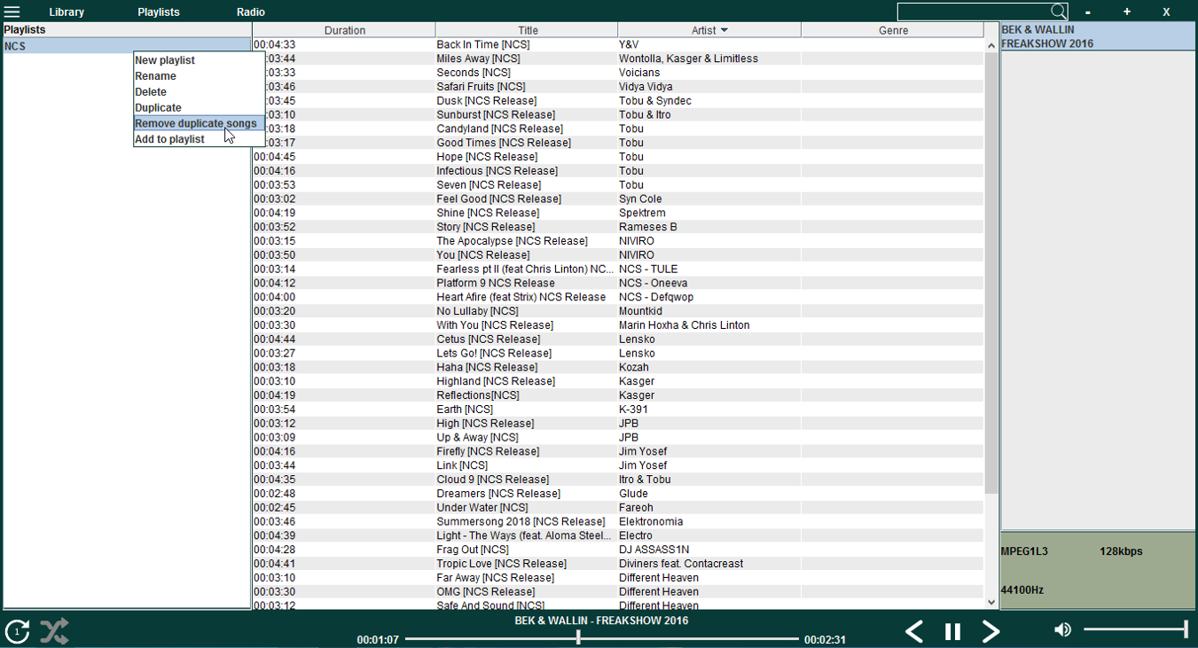The height and width of the screenshot is (648, 1198).
Task: Toggle shuffle playback icon
Action: pos(54,631)
